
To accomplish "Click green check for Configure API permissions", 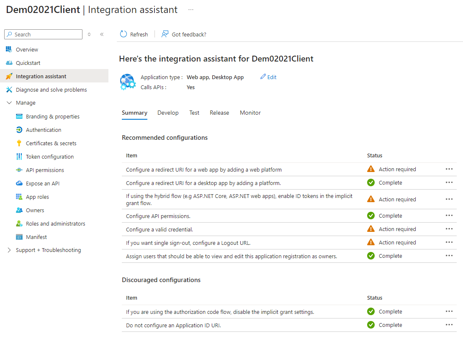I will pyautogui.click(x=371, y=216).
